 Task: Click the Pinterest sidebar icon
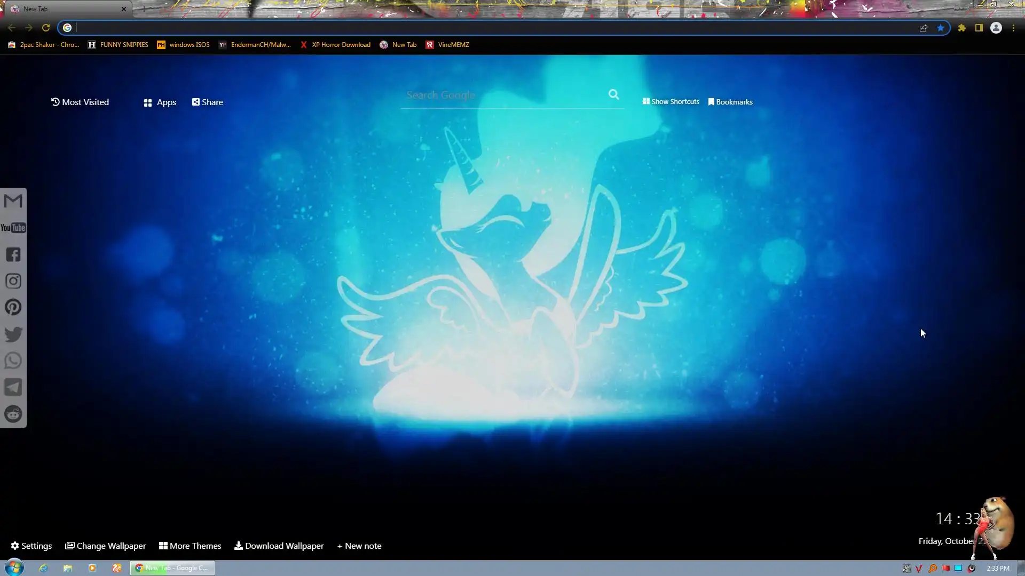pyautogui.click(x=13, y=308)
